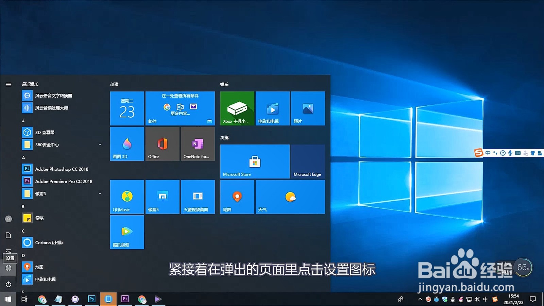This screenshot has width=544, height=306.
Task: Launch the QQMusic tile
Action: tap(127, 197)
